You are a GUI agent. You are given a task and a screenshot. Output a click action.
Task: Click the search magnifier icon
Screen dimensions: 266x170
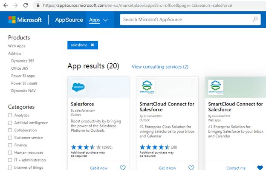(x=255, y=20)
